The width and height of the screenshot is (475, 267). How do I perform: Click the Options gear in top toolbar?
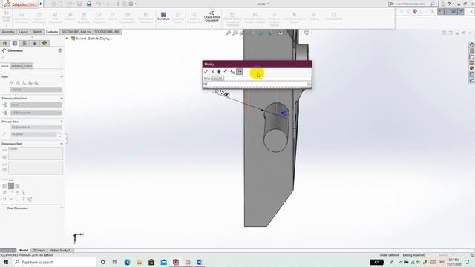pyautogui.click(x=131, y=4)
